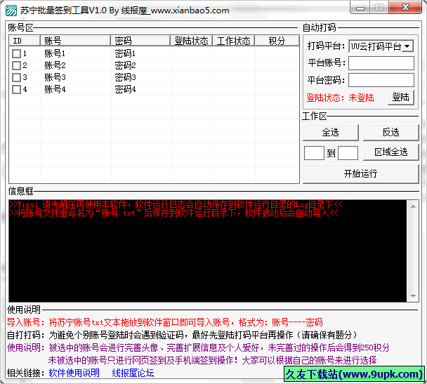Open the 软件使用说明 link
The image size is (427, 384).
click(x=74, y=373)
